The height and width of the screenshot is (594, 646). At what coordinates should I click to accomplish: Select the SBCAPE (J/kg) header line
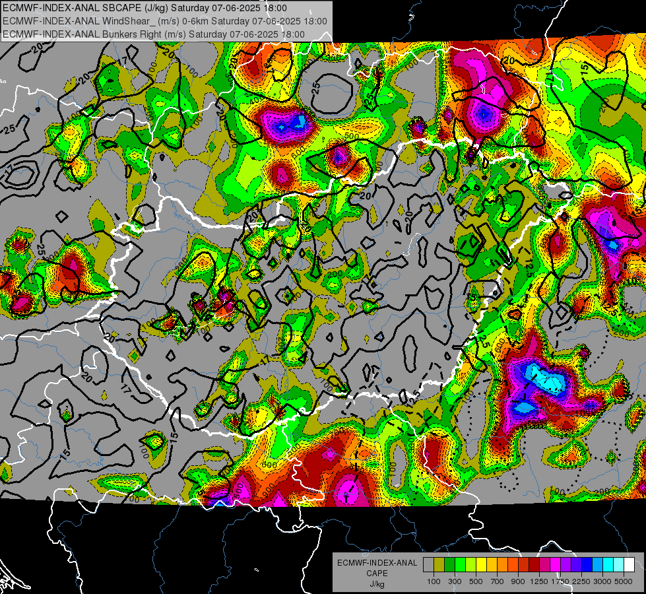145,8
